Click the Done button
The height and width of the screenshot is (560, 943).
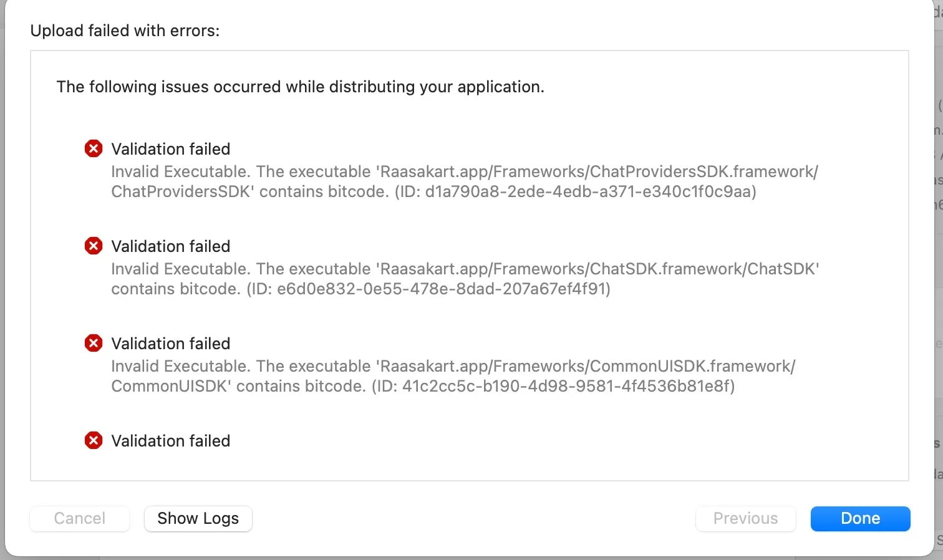(860, 518)
